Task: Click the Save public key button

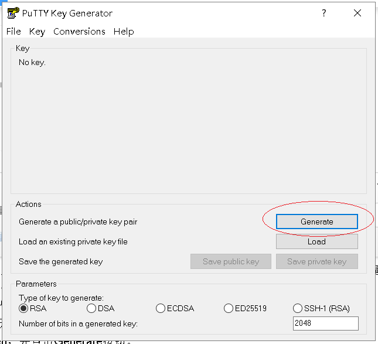Action: 231,261
